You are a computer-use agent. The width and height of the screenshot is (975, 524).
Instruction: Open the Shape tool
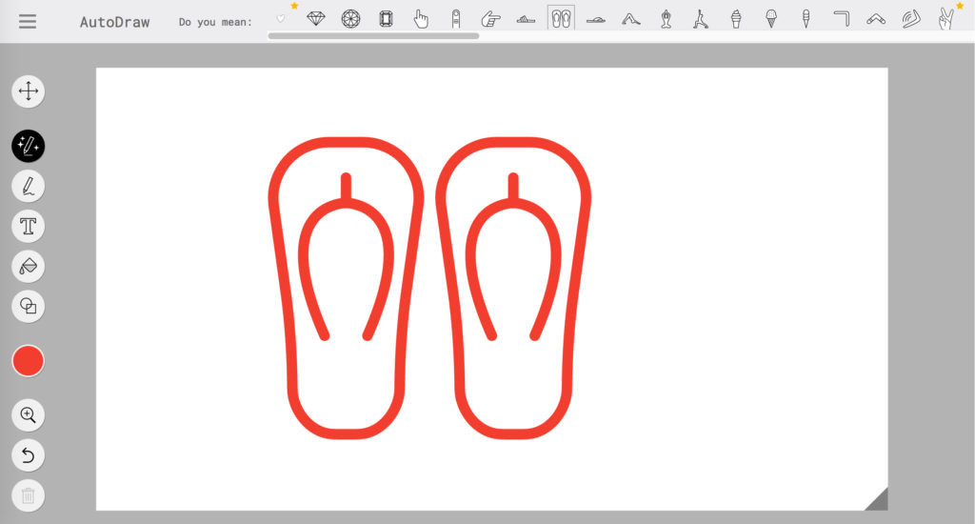click(x=28, y=306)
